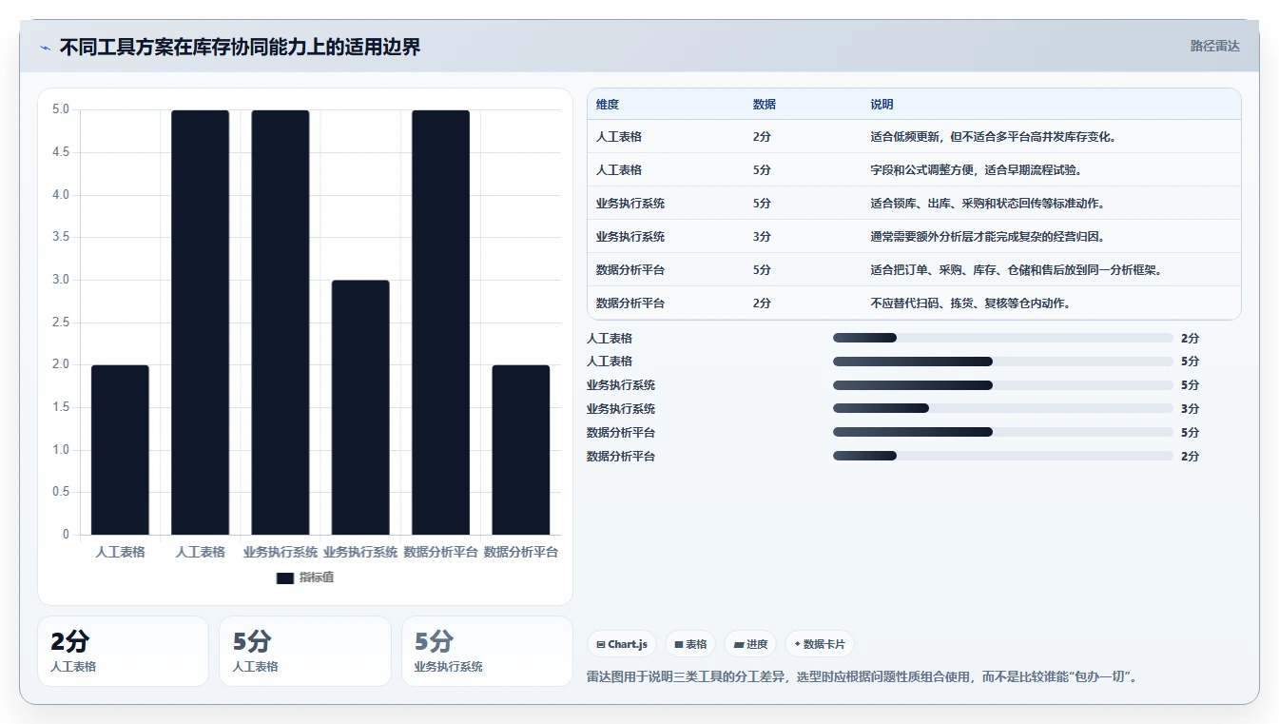1279x724 pixels.
Task: Click the 业务执行系统 bar with value 3 in chart
Action: point(360,407)
